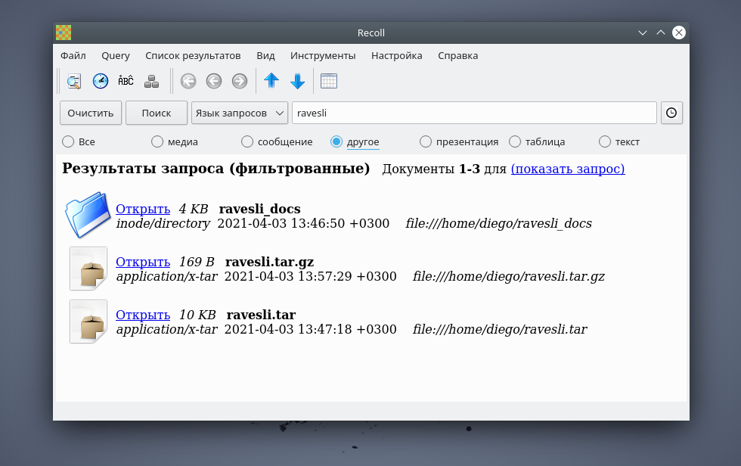Click the ravesli.tar result title
The image size is (741, 466).
click(x=261, y=315)
